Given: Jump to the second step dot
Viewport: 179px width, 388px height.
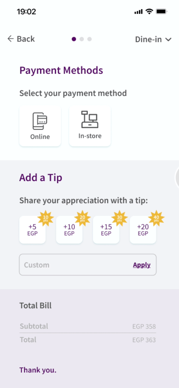Looking at the screenshot, I should click(82, 39).
